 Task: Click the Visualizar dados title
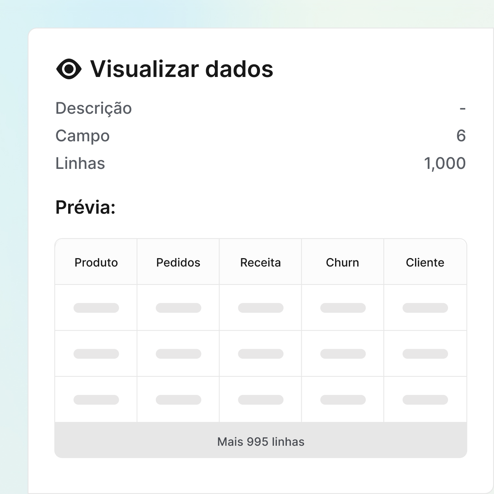click(182, 69)
